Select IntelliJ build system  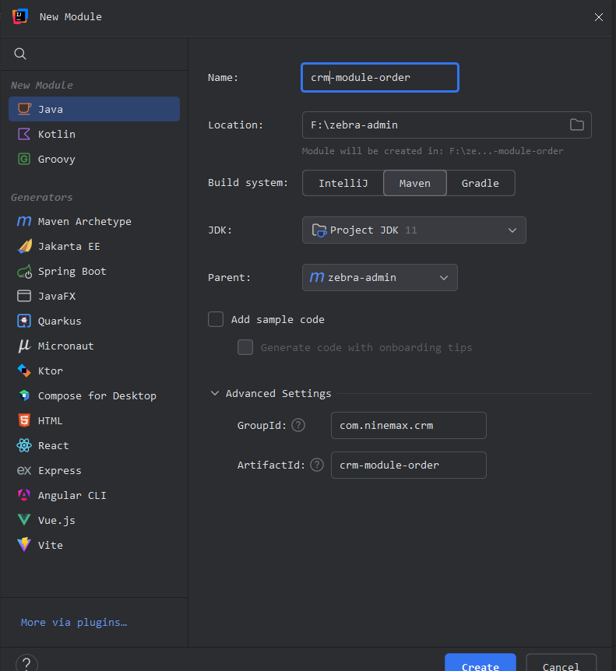pyautogui.click(x=343, y=183)
